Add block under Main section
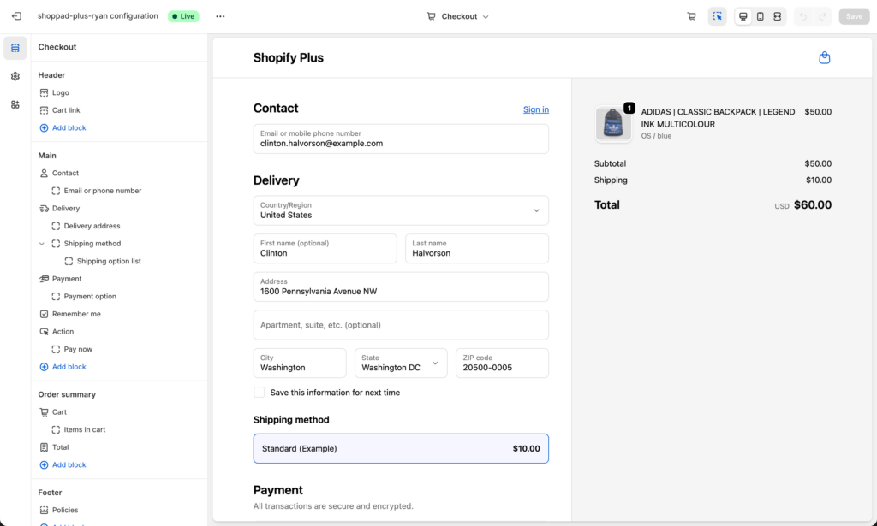The height and width of the screenshot is (526, 877). click(x=63, y=367)
